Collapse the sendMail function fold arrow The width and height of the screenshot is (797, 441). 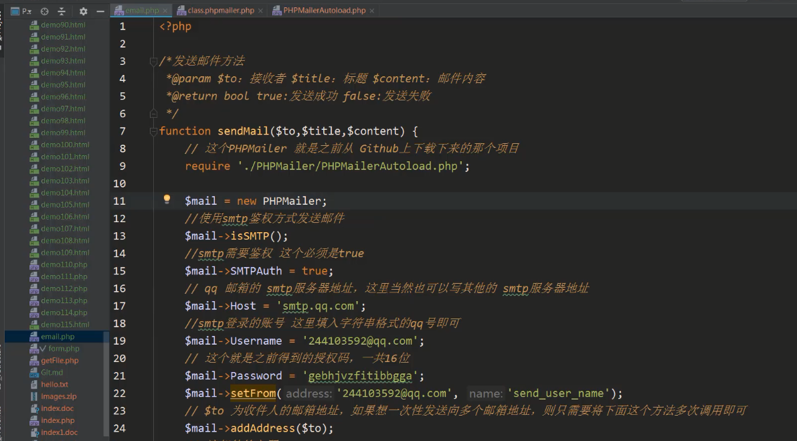coord(153,130)
